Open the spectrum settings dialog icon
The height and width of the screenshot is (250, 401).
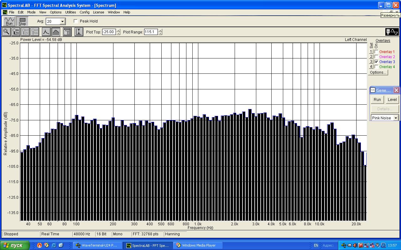coord(67,32)
